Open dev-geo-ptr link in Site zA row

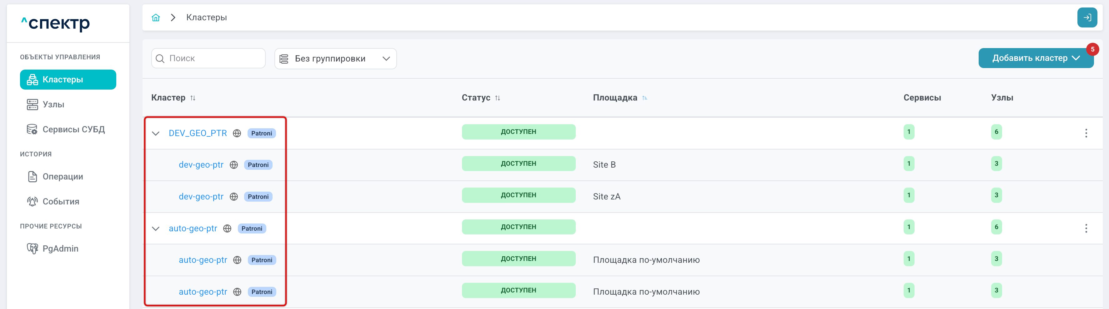201,197
